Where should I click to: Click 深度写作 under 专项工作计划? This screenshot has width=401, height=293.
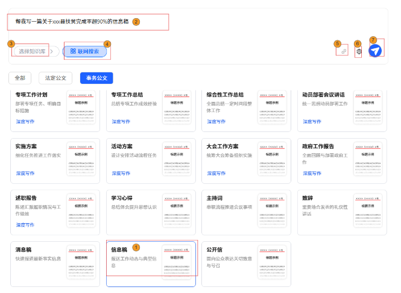coord(25,121)
